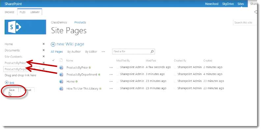The image size is (262, 131).
Task: Click the ProductsByDepartment page file icon
Action: [61, 74]
